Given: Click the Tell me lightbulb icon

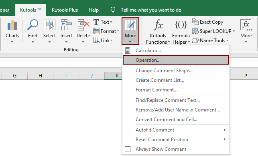Looking at the screenshot, I should (113, 10).
